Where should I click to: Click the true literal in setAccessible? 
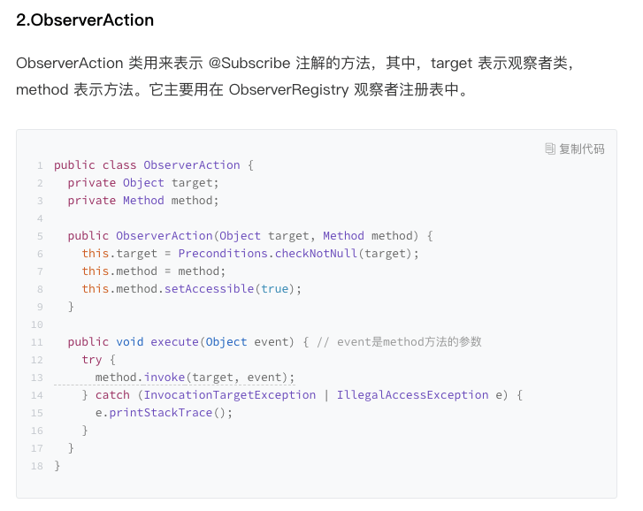pos(274,289)
